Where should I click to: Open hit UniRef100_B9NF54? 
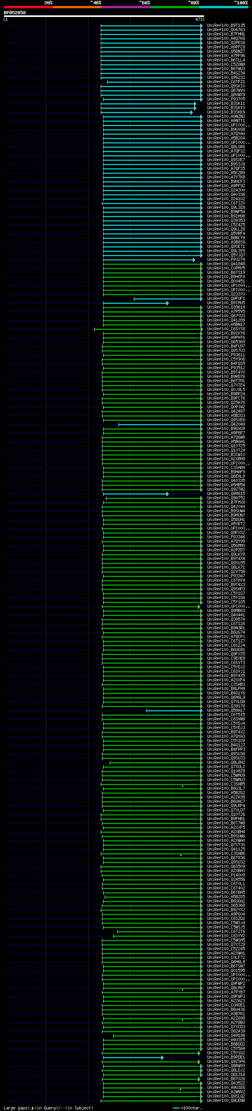[x=226, y=212]
